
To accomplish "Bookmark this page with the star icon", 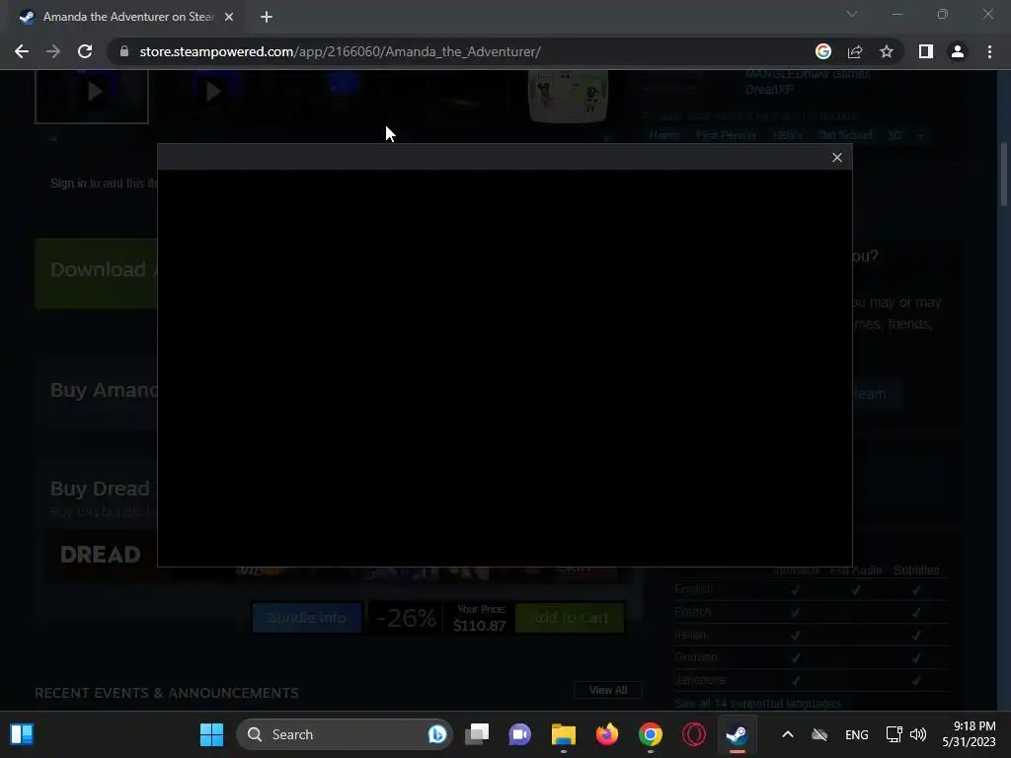I will point(887,51).
